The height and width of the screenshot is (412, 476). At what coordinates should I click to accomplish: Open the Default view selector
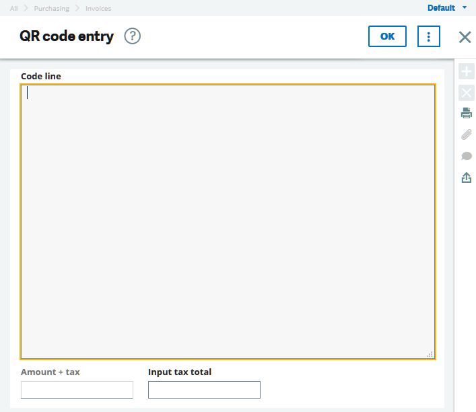[441, 8]
